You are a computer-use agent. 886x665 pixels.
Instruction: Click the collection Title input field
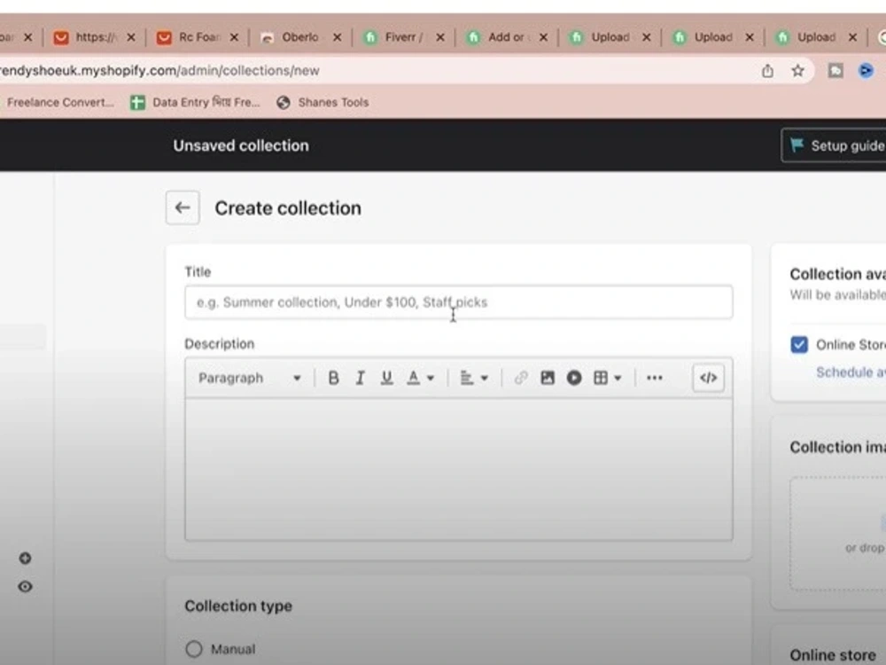click(458, 302)
